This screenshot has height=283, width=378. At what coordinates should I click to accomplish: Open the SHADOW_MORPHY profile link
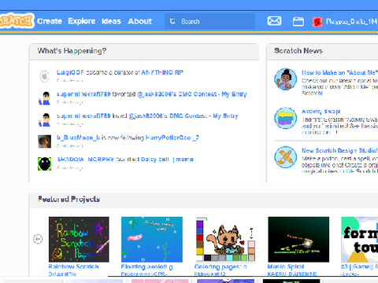[86, 160]
